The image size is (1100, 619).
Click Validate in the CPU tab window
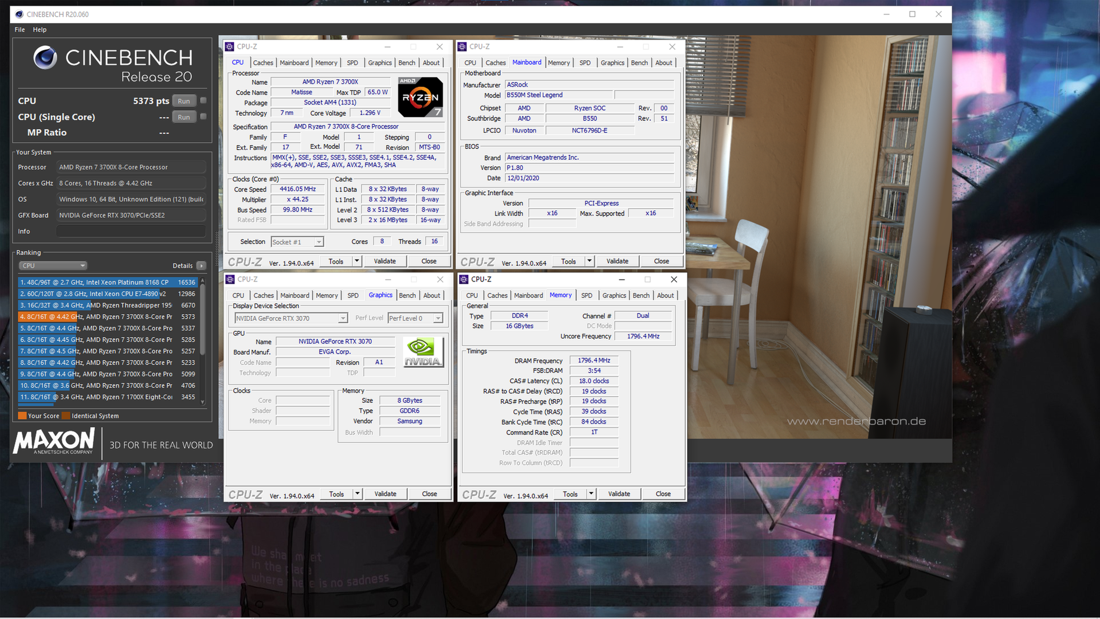[384, 261]
